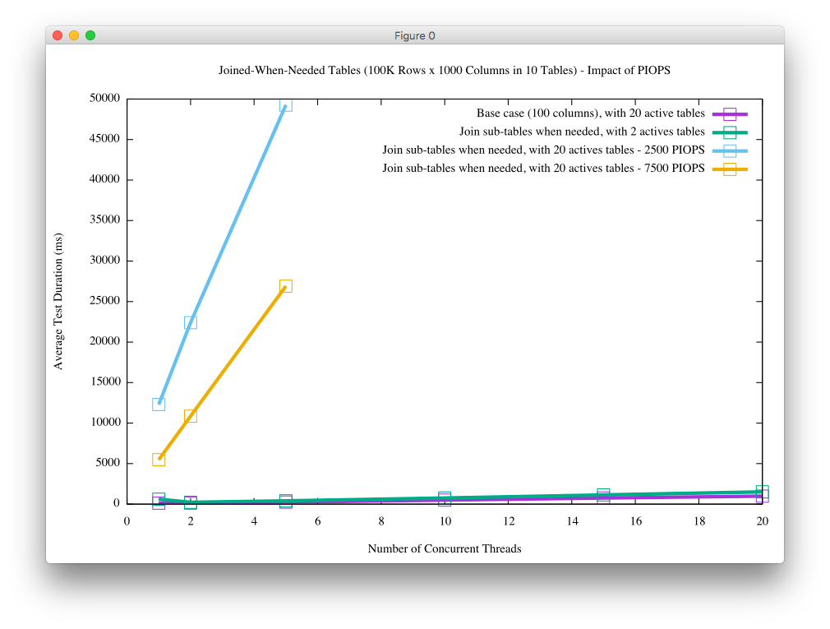Click the Average Test Duration (ms) axis label
Screen dimensions: 830x629
point(58,301)
